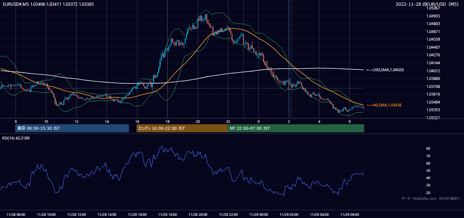Select the NY 22:00-07:00 JST session bar
This screenshot has width=464, height=218.
tap(296, 128)
